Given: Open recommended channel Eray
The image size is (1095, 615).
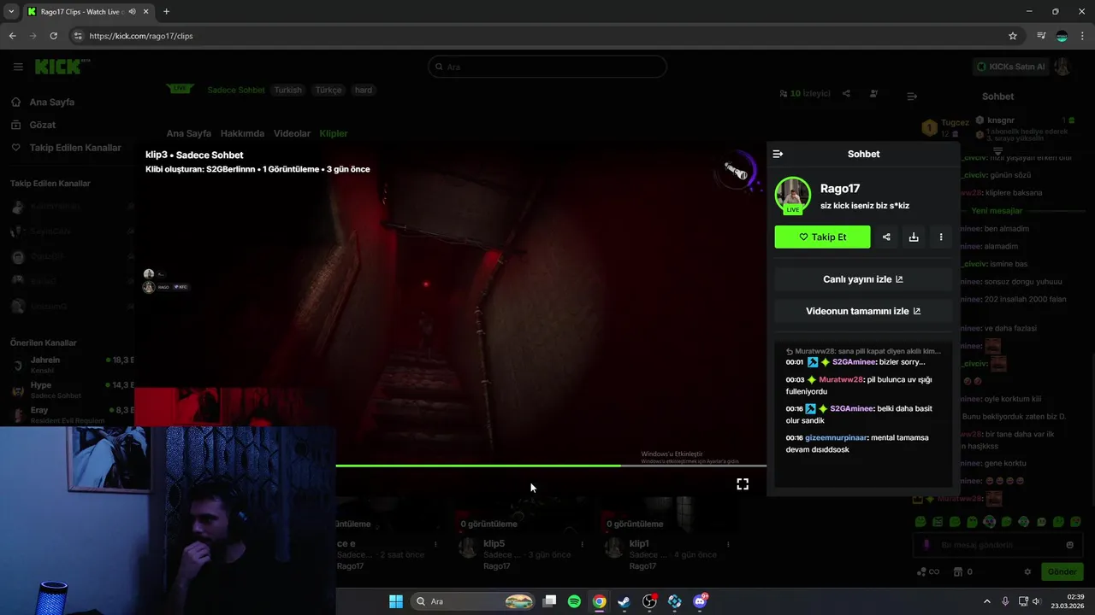Looking at the screenshot, I should pos(73,414).
